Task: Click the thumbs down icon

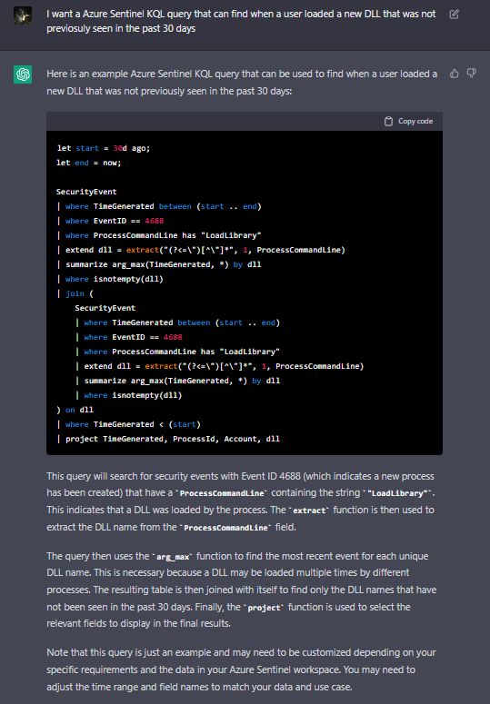Action: pos(471,74)
